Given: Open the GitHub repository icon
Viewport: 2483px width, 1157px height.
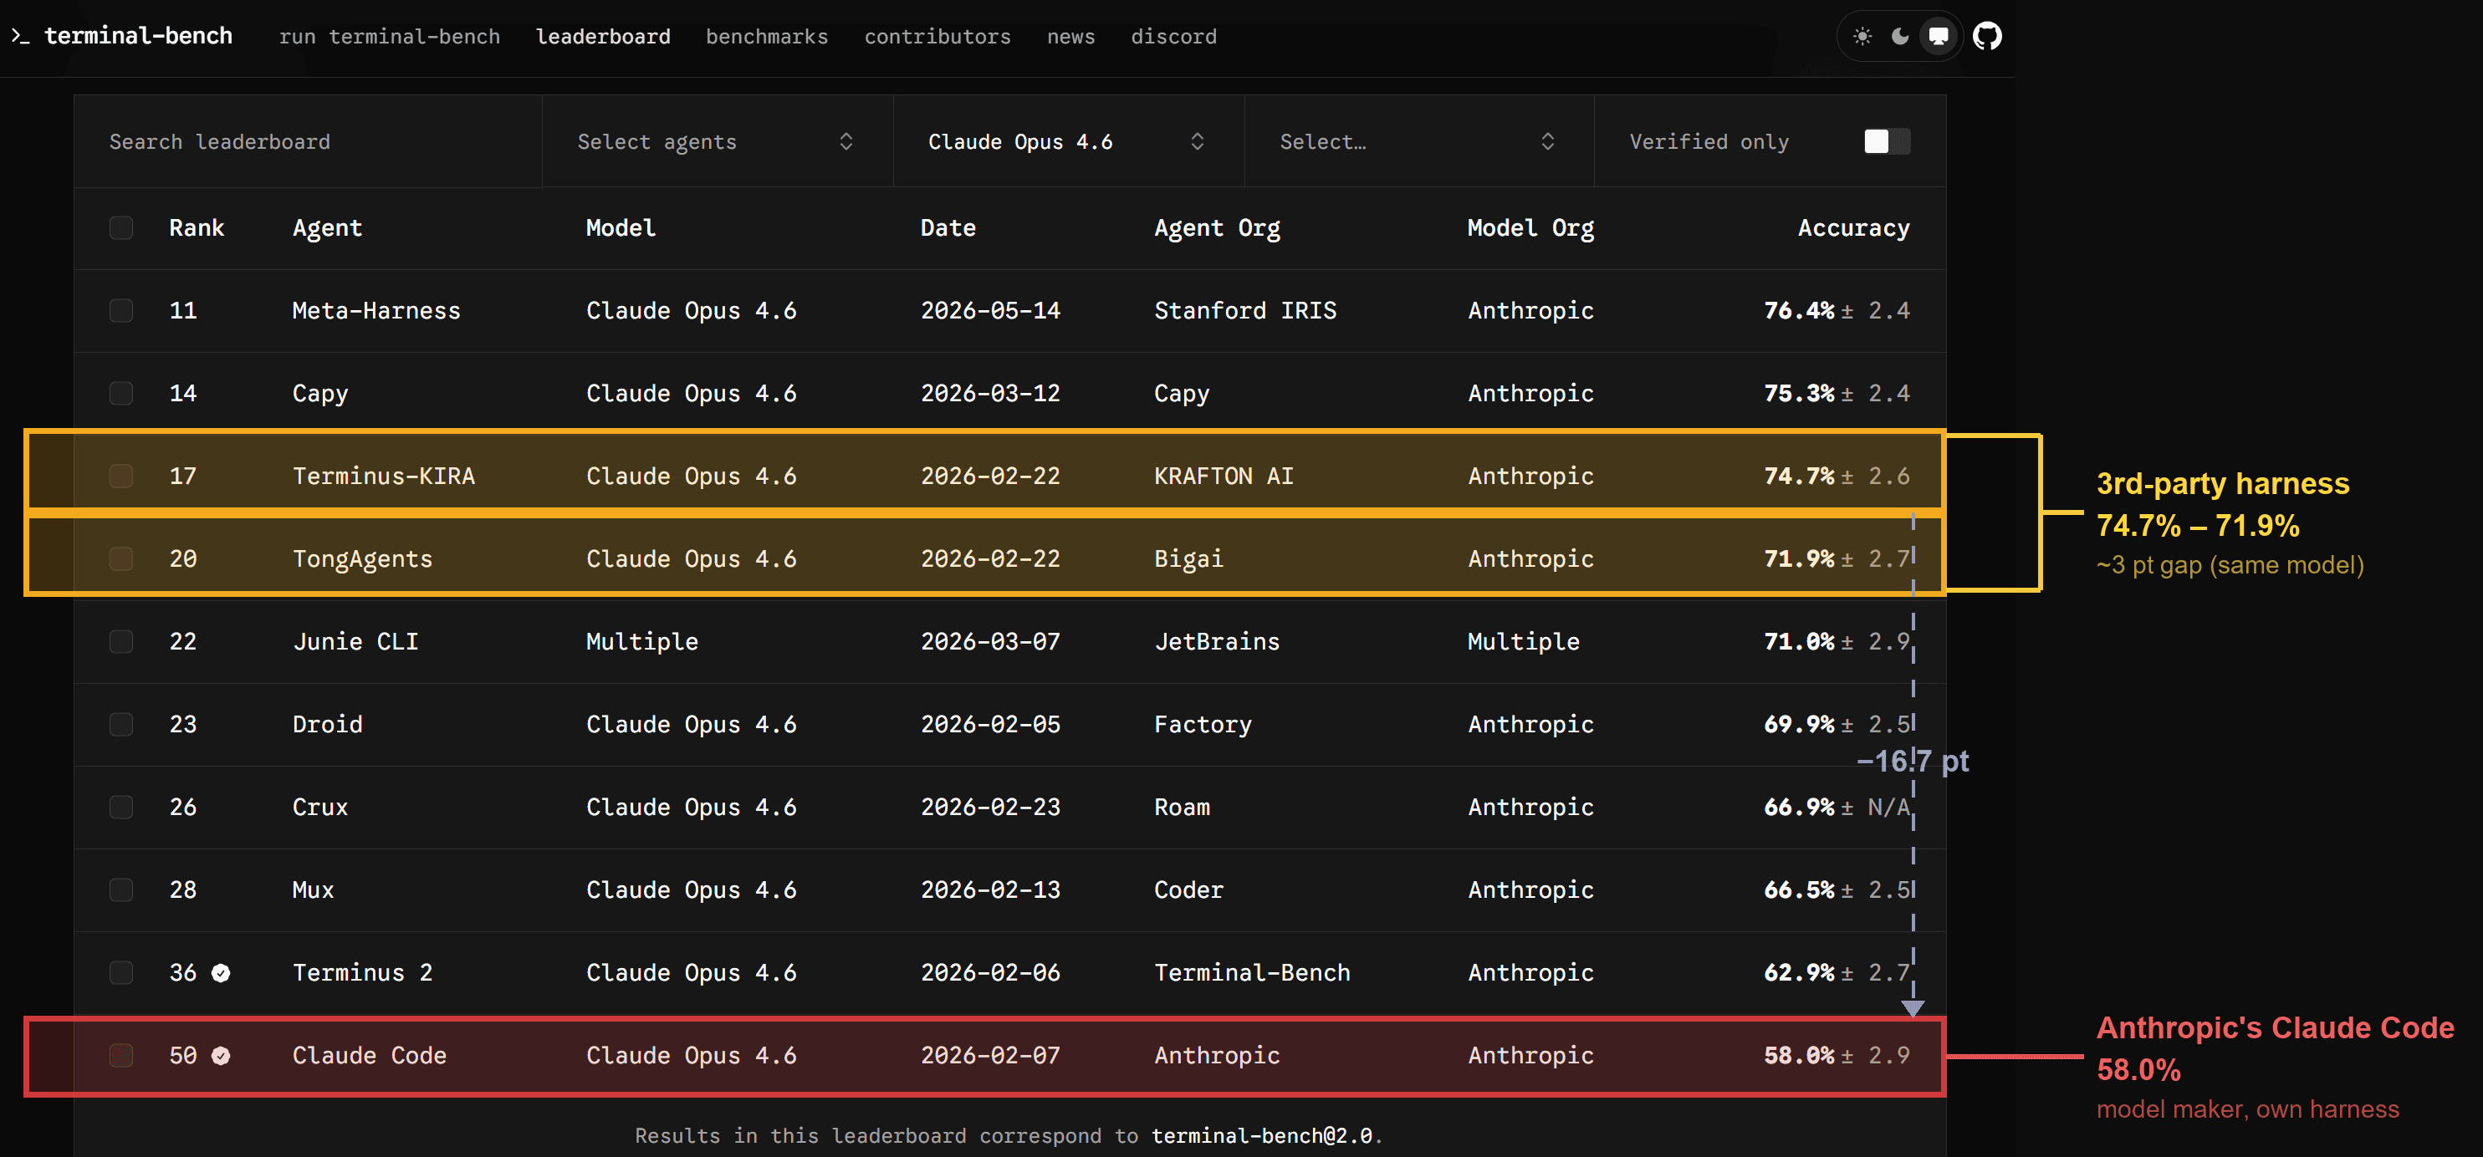Looking at the screenshot, I should 1986,37.
